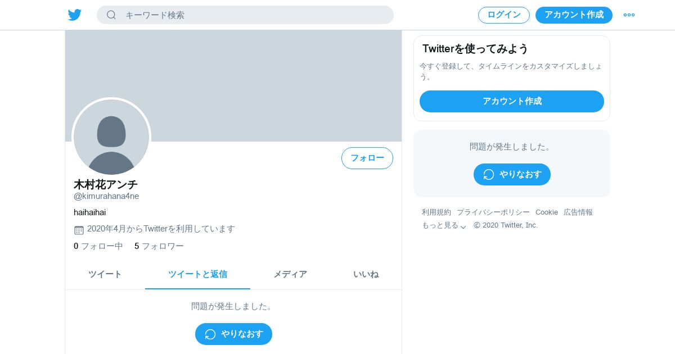Click the calendar join-date icon
675x354 pixels.
[79, 230]
